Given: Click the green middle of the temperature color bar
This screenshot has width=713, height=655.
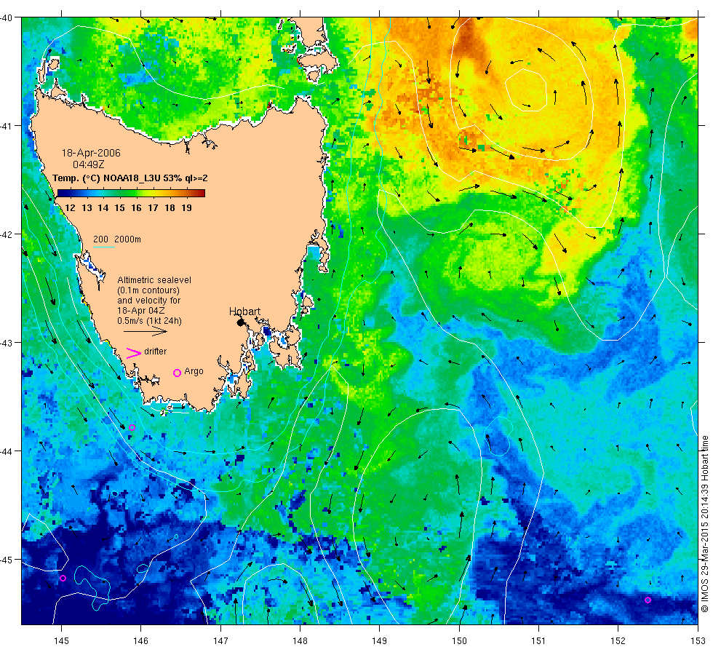Looking at the screenshot, I should click(132, 194).
